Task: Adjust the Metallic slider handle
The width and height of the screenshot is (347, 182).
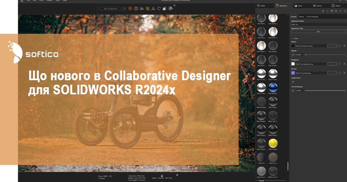Action: (x=306, y=55)
